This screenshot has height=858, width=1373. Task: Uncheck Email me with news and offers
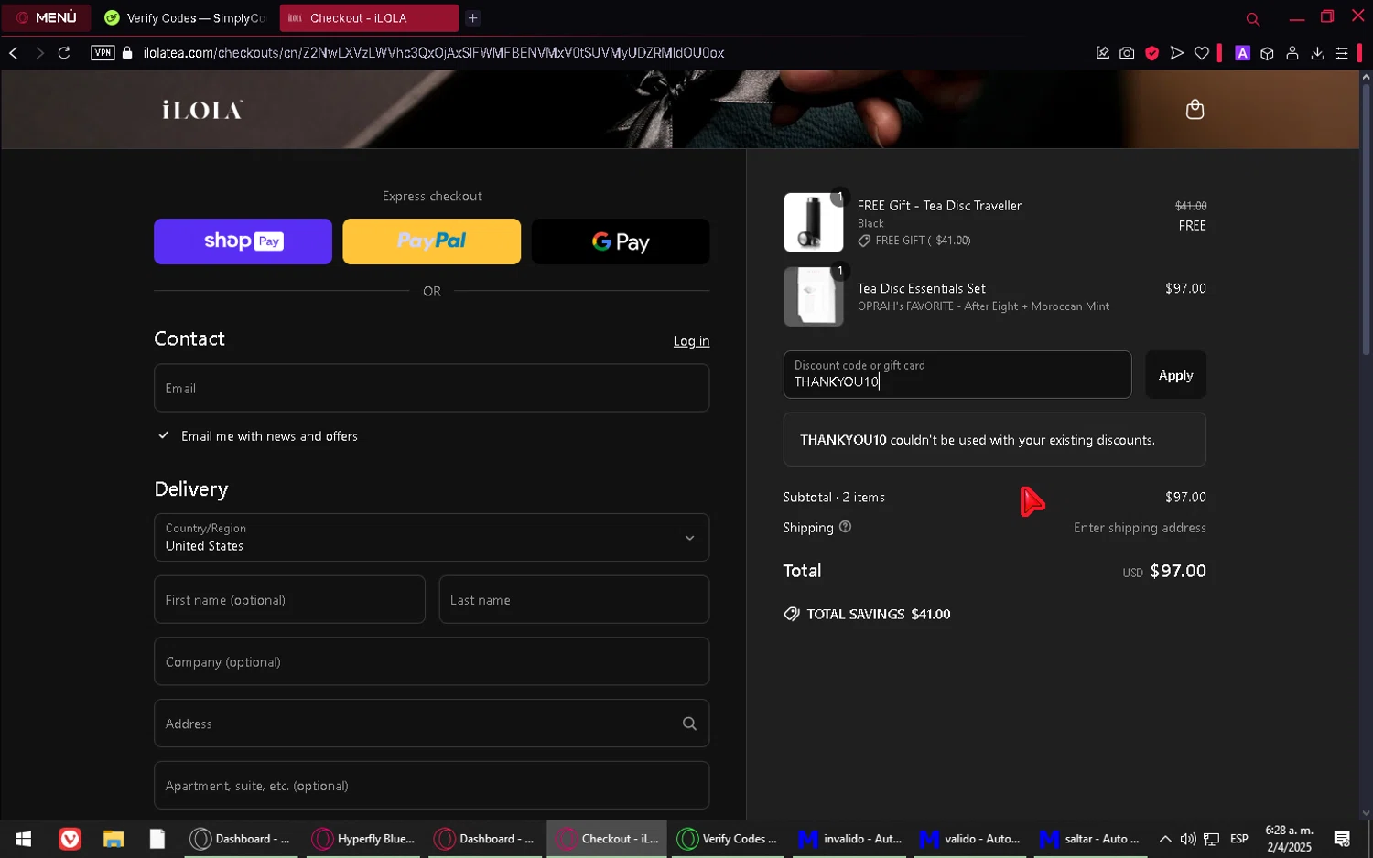164,436
